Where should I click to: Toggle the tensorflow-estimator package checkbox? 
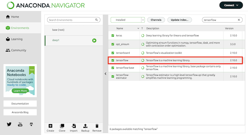coord(113,76)
